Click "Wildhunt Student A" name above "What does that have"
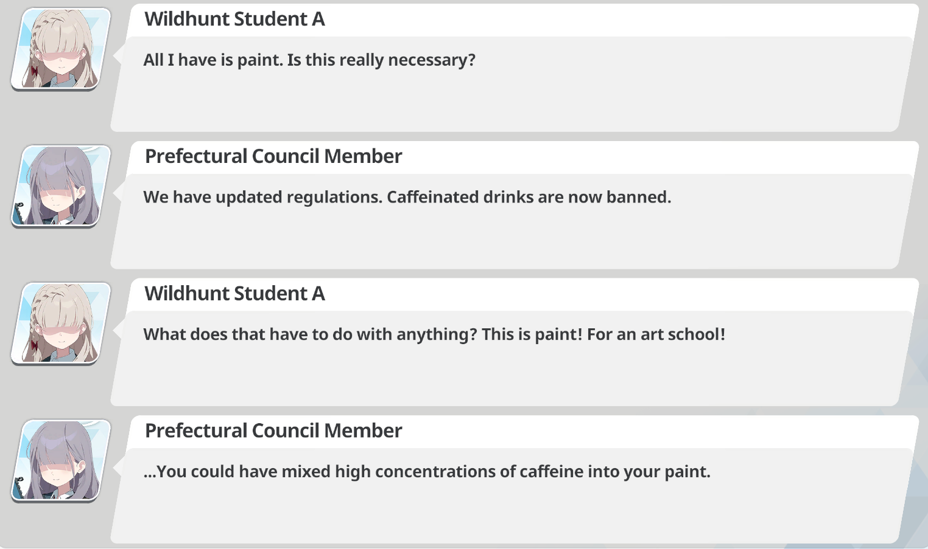Screen dimensions: 928x549 point(234,294)
